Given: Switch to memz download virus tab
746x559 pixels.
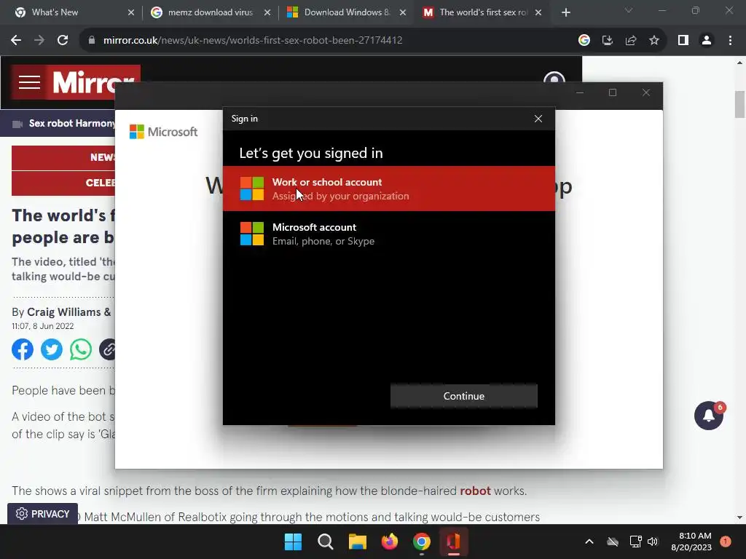Looking at the screenshot, I should coord(211,12).
